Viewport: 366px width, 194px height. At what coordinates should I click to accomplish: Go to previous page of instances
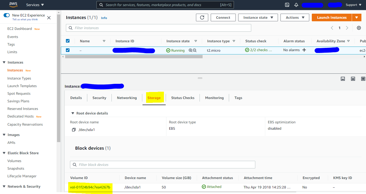point(332,28)
